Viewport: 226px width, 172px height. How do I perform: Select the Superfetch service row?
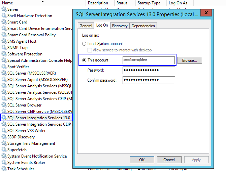[37, 150]
